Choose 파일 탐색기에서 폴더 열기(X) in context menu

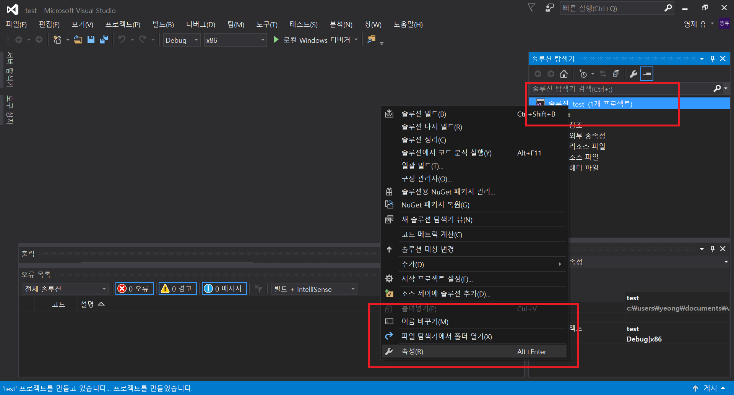[474, 337]
